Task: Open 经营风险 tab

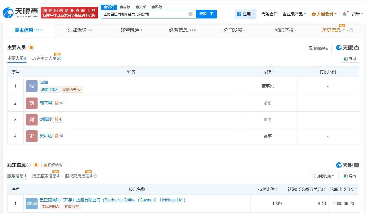Action: pos(131,30)
